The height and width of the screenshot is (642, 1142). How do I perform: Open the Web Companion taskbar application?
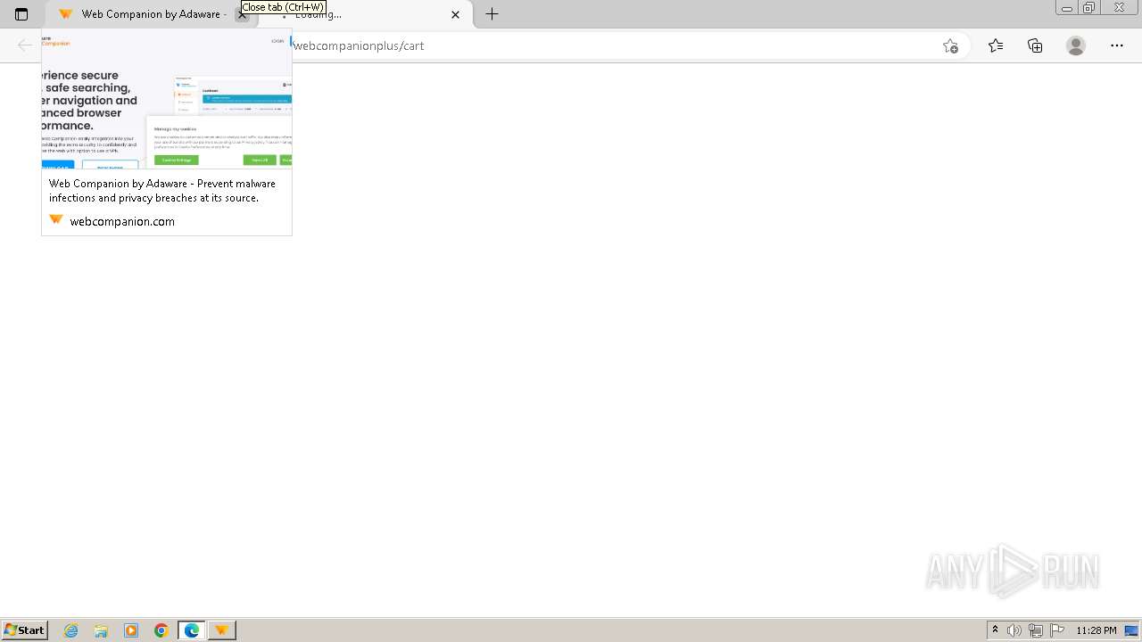click(x=221, y=630)
